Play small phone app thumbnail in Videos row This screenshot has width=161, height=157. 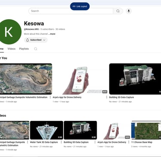tap(114, 130)
